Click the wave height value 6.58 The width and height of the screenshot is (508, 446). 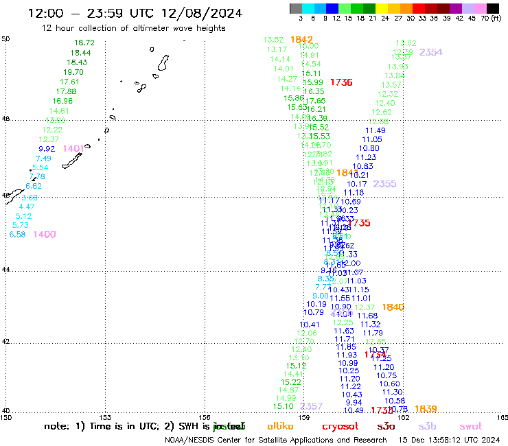point(17,234)
